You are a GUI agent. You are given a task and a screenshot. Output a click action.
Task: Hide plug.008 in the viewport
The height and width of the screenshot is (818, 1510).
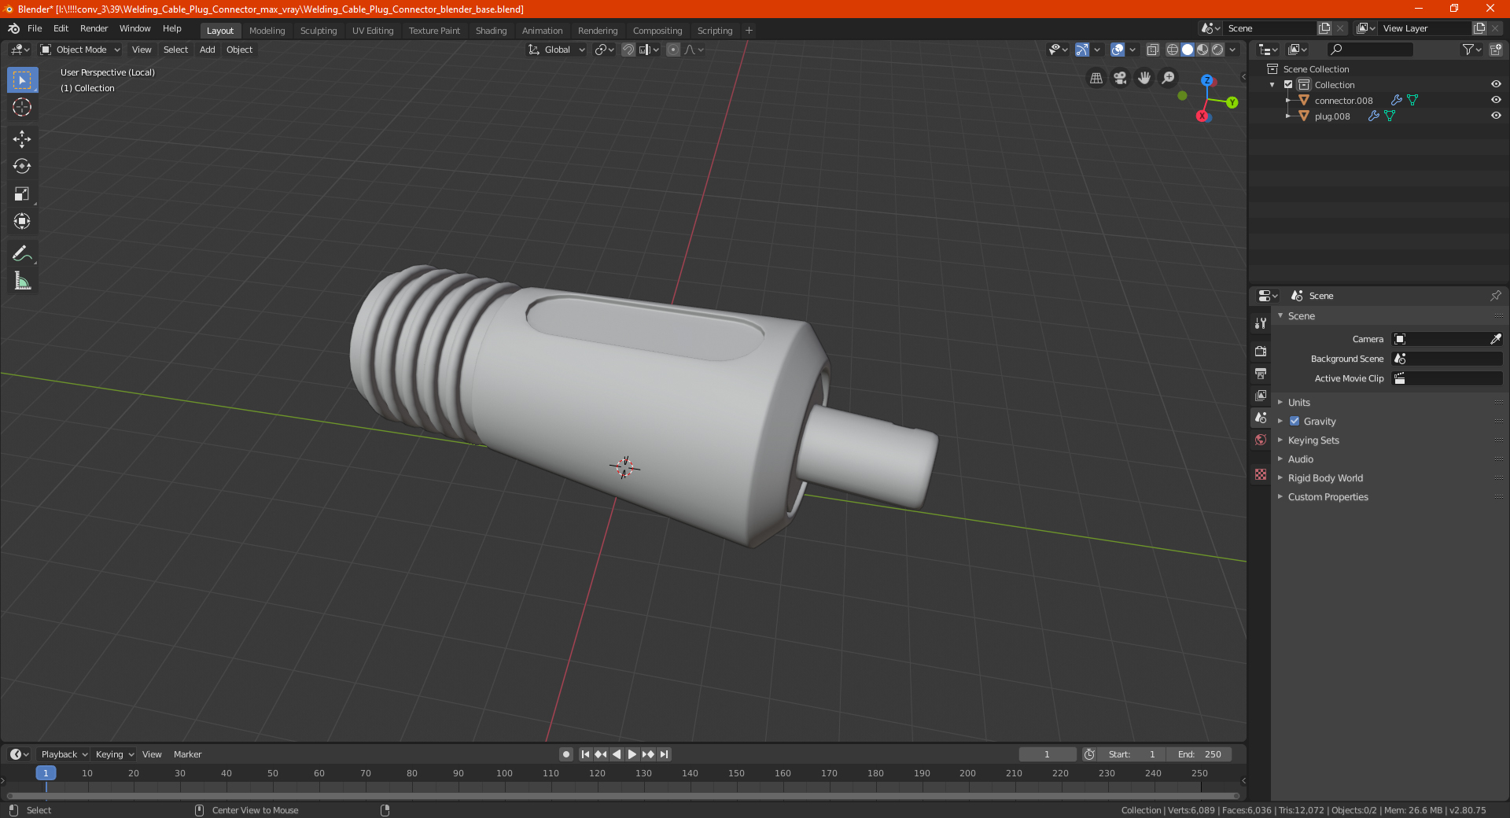[x=1496, y=116]
